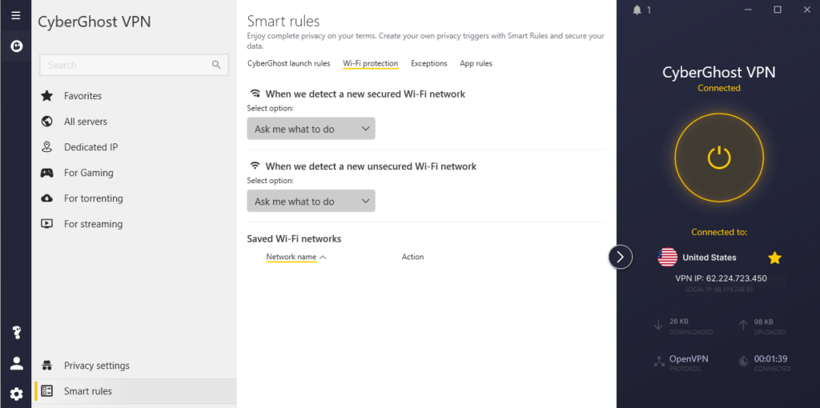Click into the Search servers field
820x408 pixels.
(x=134, y=65)
